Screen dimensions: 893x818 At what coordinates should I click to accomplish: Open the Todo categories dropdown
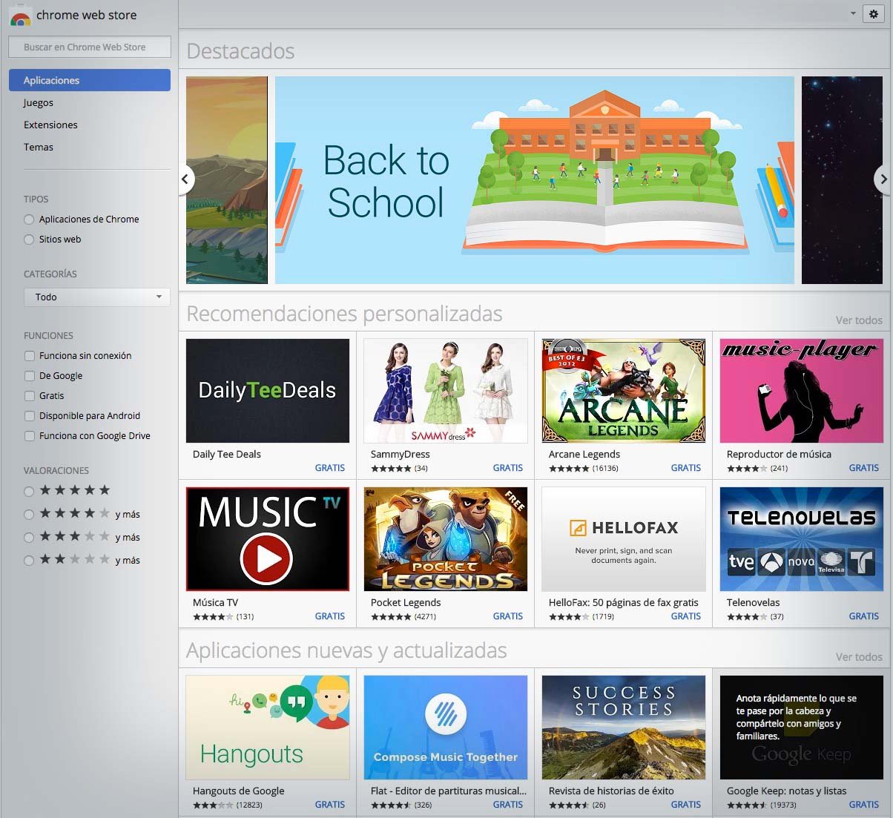(x=96, y=297)
